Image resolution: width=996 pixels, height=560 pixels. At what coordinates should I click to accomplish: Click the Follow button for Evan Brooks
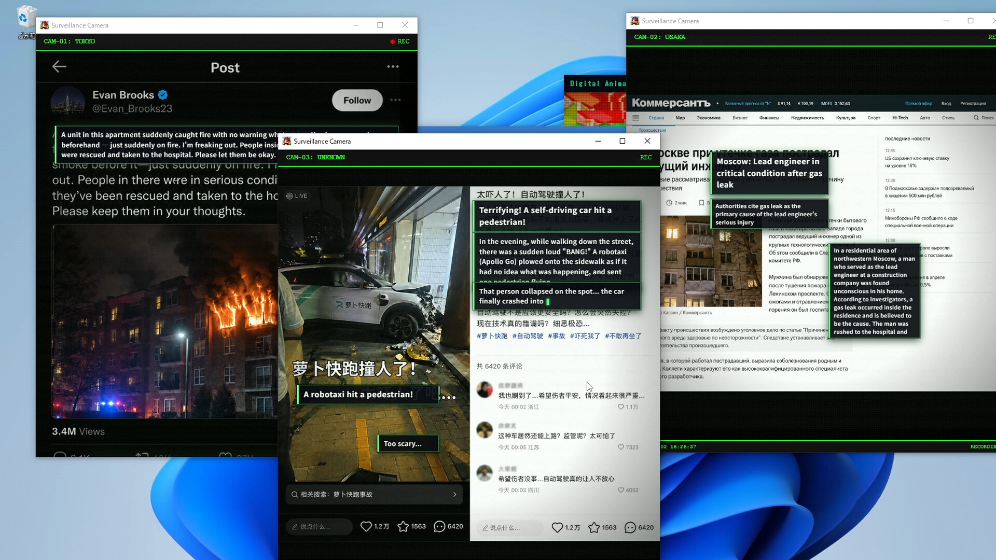pyautogui.click(x=357, y=100)
